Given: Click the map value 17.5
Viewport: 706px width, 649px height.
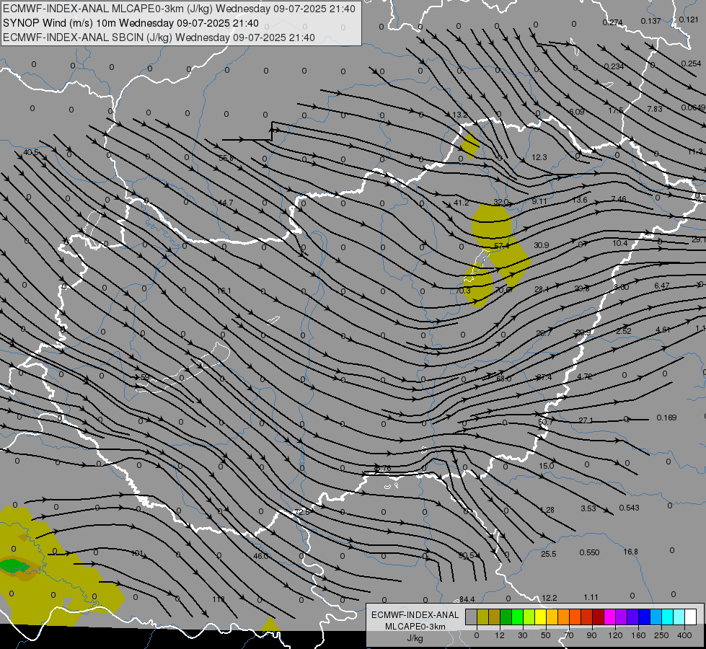Looking at the screenshot, I should 616,110.
